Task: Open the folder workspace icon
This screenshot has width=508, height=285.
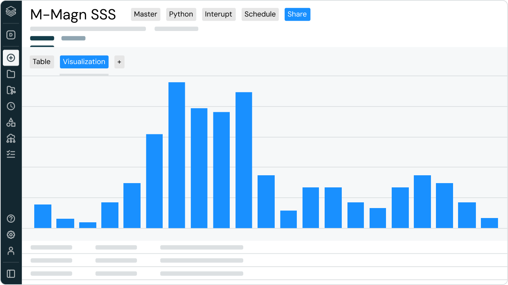Action: tap(11, 74)
